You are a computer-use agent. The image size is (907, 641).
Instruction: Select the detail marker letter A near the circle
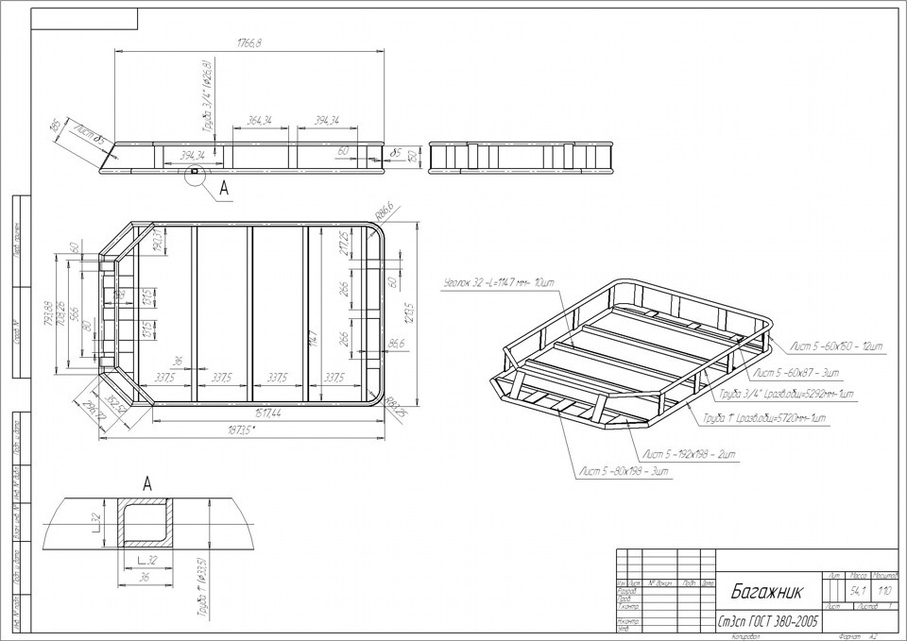point(225,188)
